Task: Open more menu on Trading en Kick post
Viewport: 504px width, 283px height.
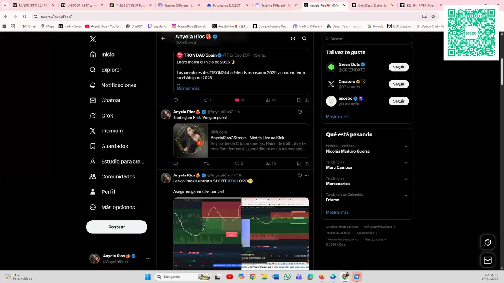Action: [307, 112]
